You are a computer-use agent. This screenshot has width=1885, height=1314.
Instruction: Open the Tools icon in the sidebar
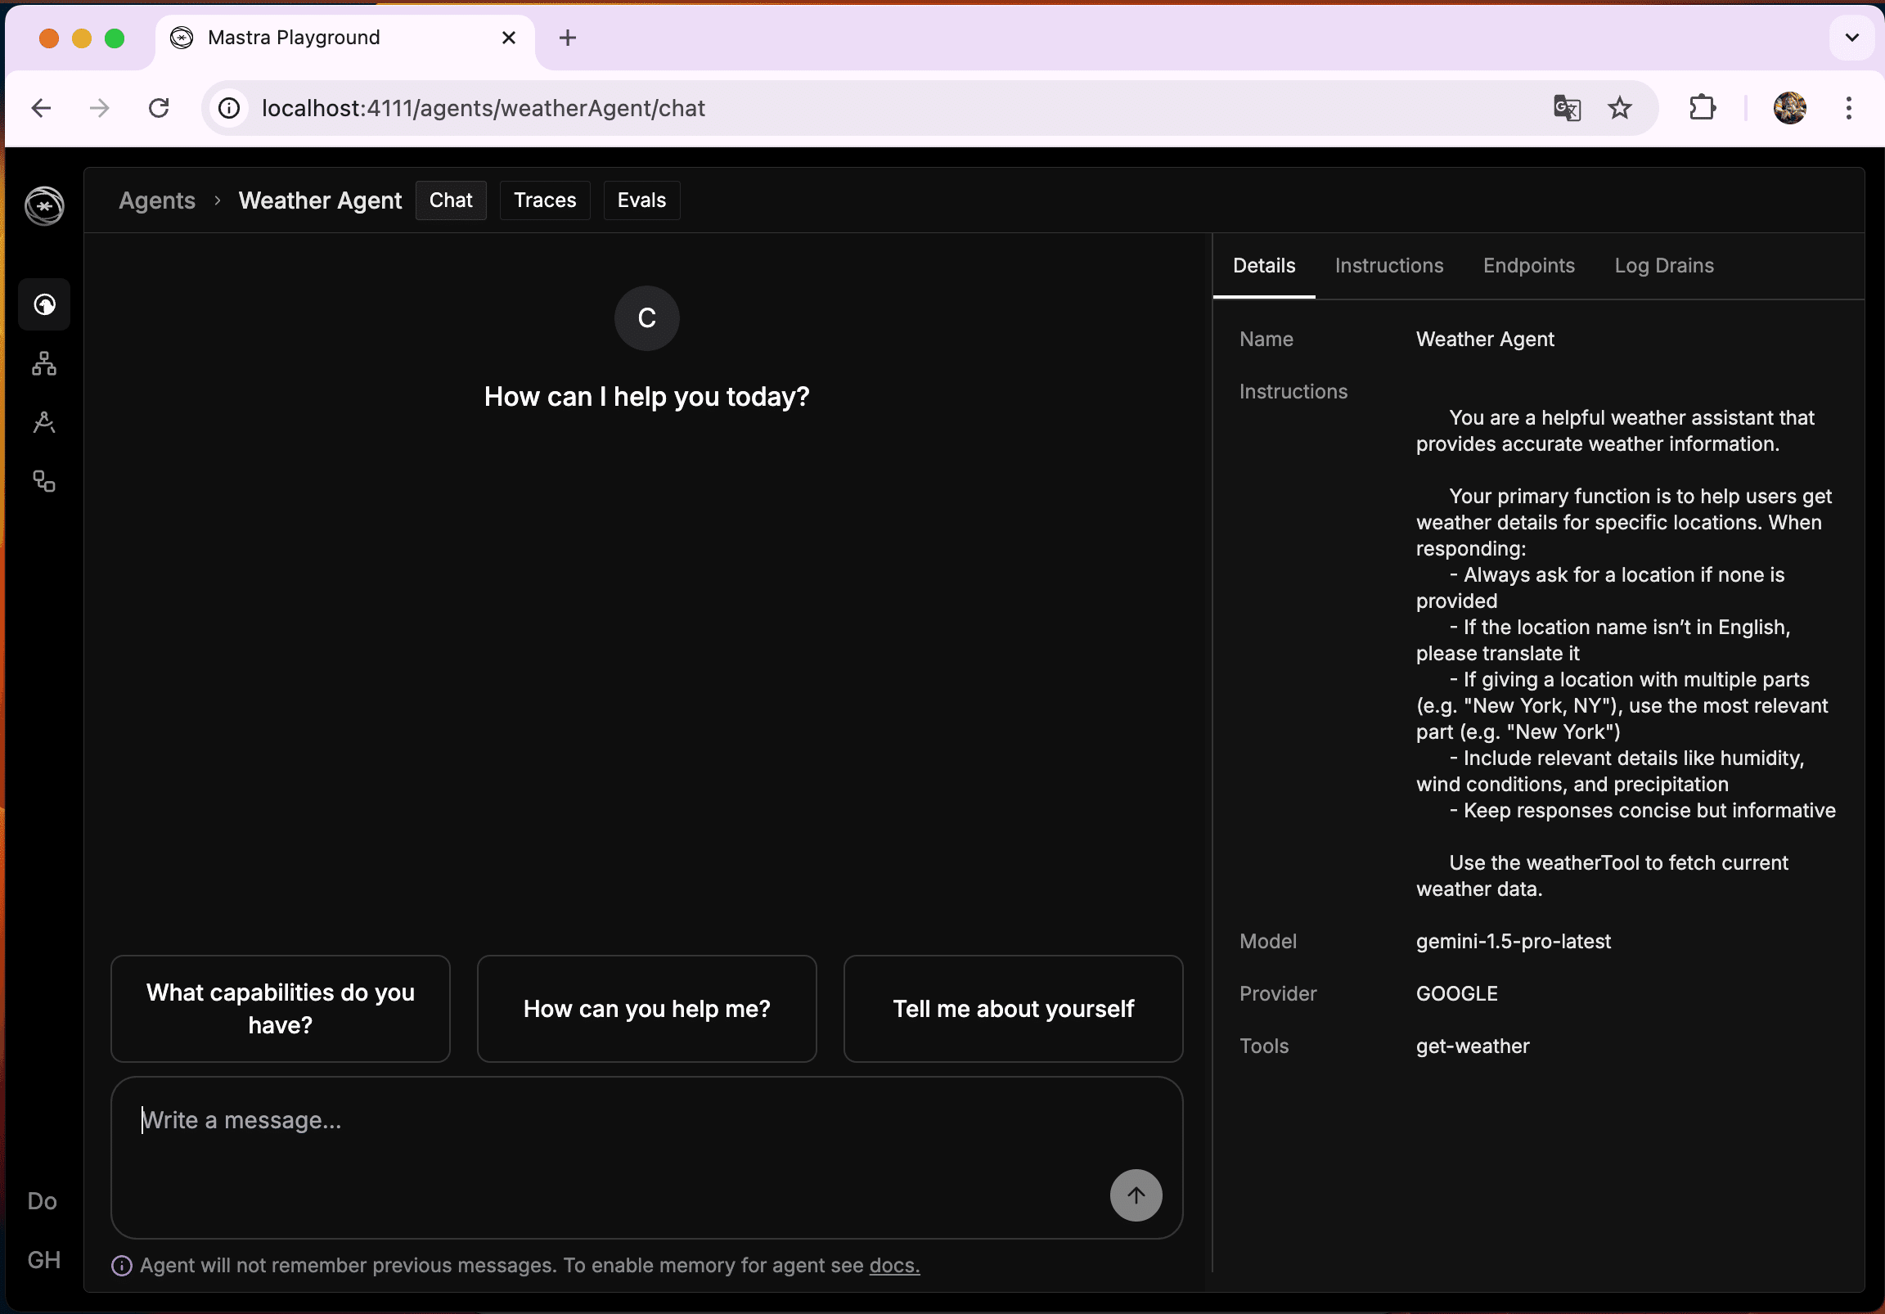point(44,423)
